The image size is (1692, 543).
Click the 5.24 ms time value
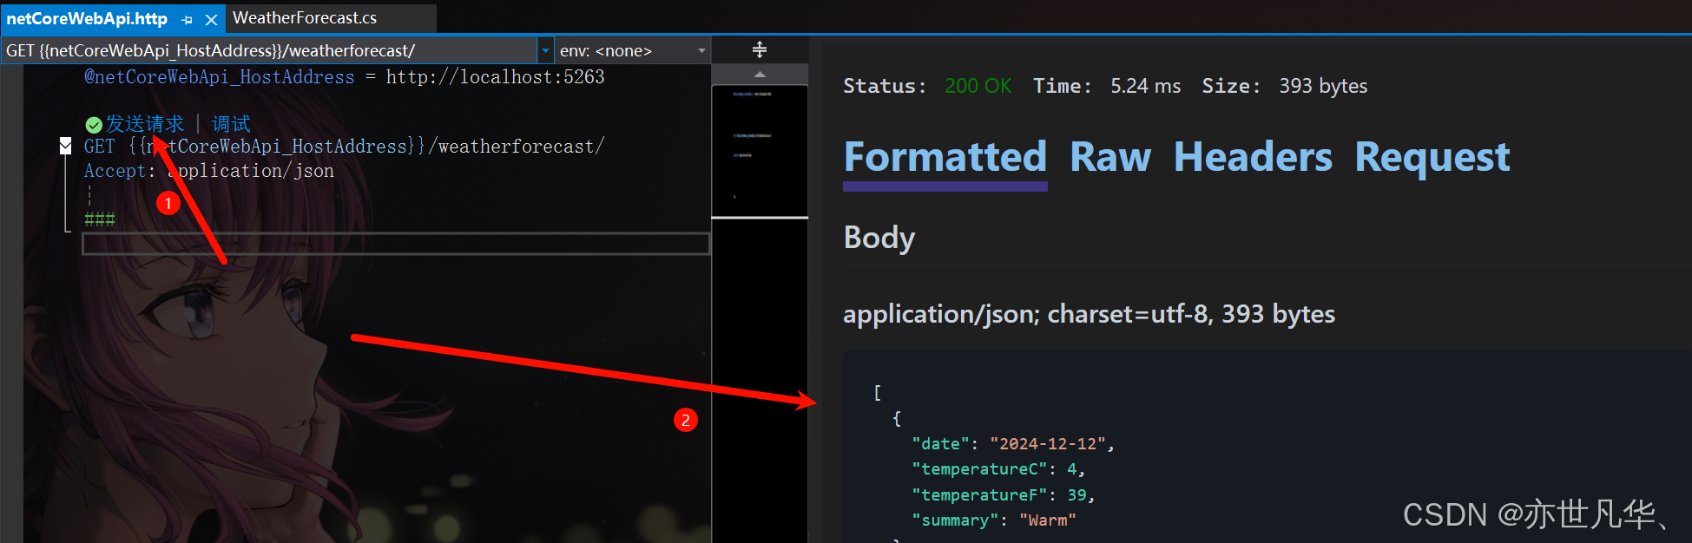(x=1145, y=86)
